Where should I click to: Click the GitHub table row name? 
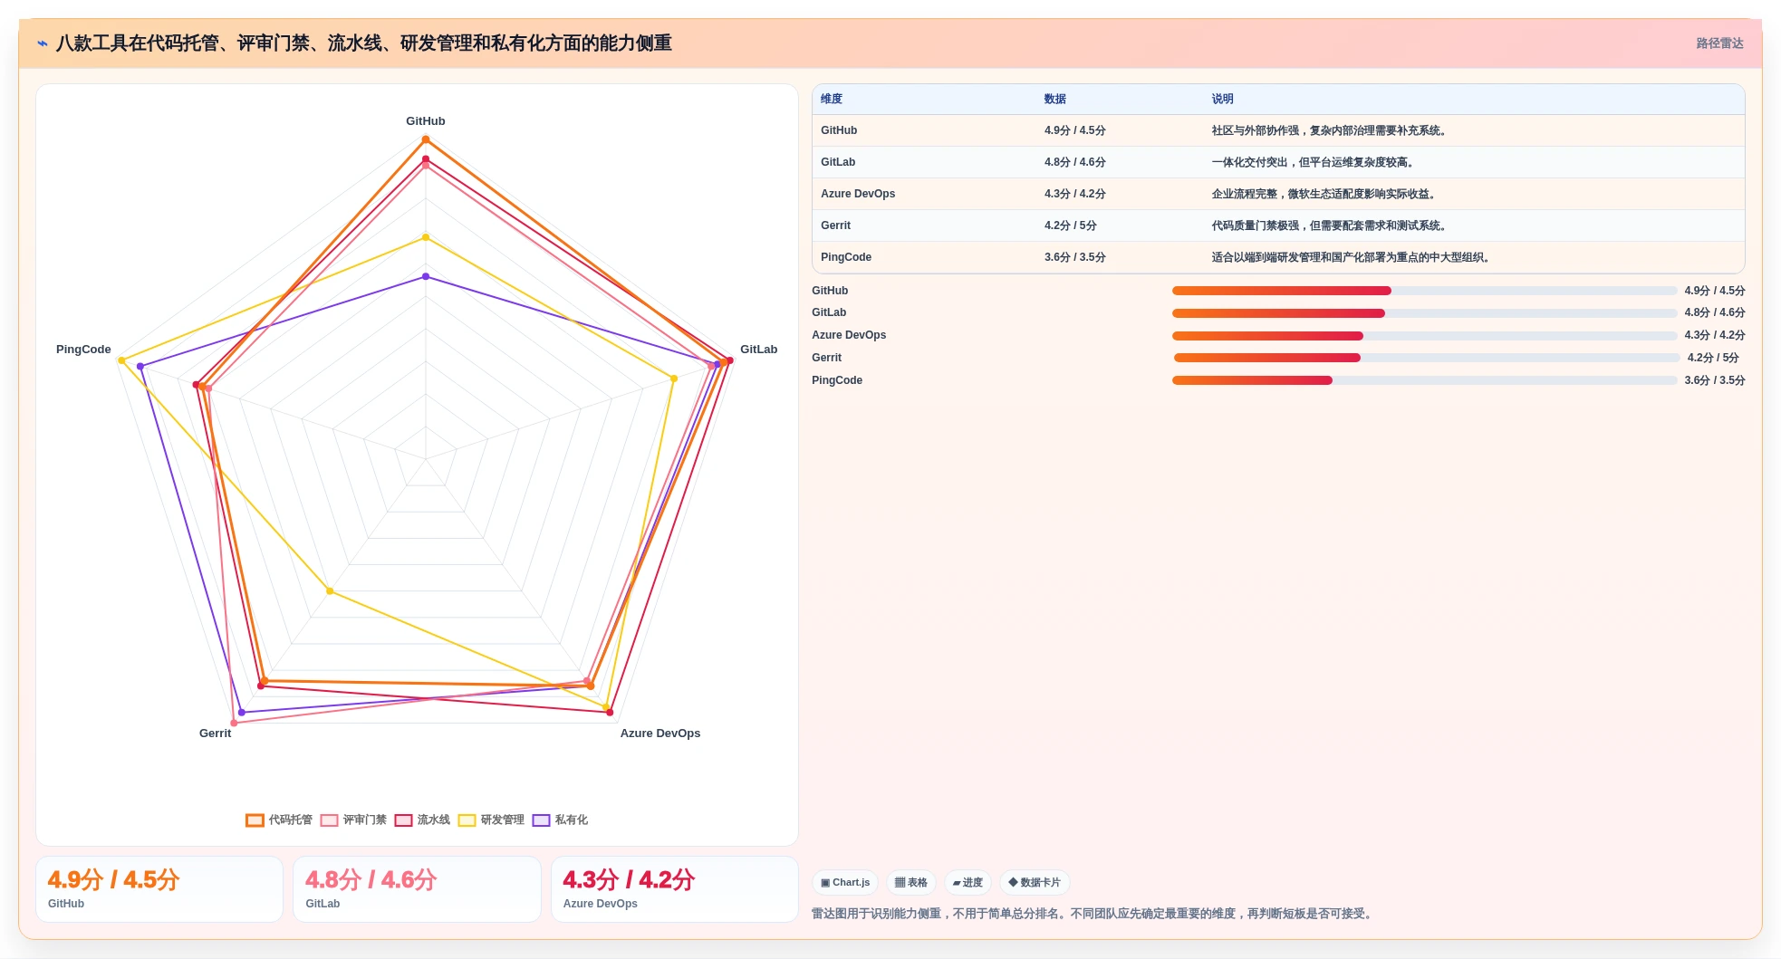tap(839, 131)
